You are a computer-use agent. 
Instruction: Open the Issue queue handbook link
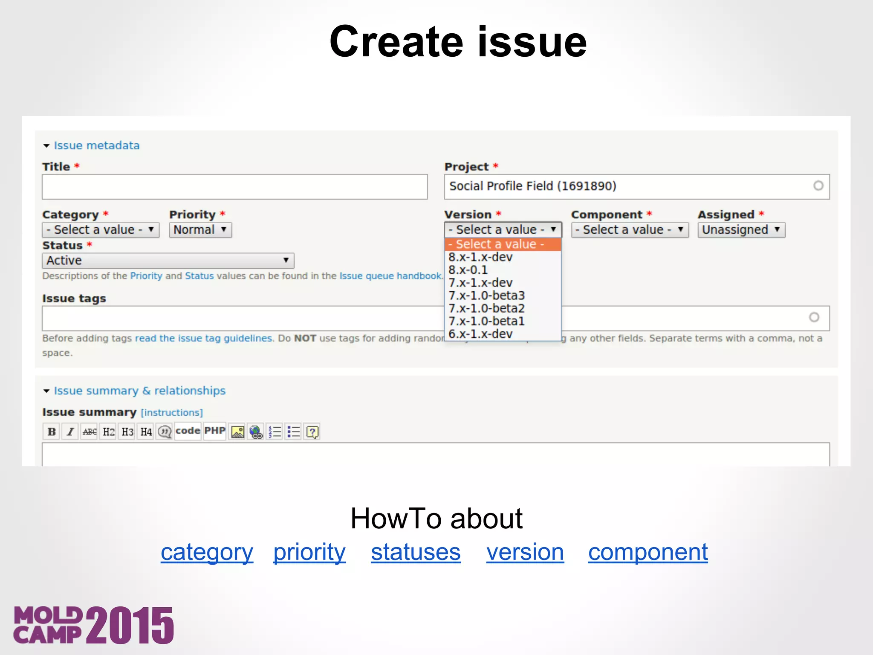click(390, 276)
